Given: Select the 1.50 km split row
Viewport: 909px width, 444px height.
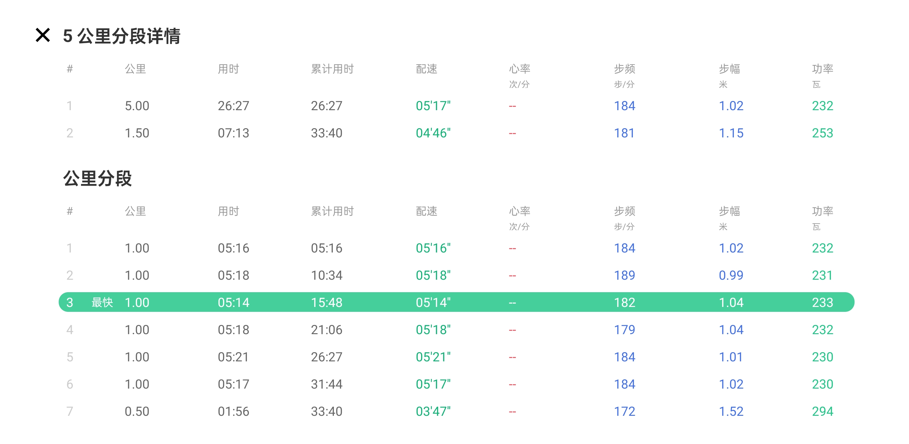Looking at the screenshot, I should click(137, 133).
